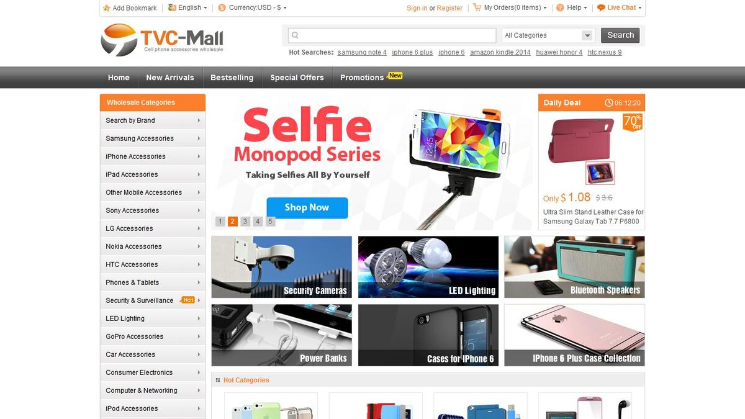
Task: Expand the English language selector
Action: (192, 7)
